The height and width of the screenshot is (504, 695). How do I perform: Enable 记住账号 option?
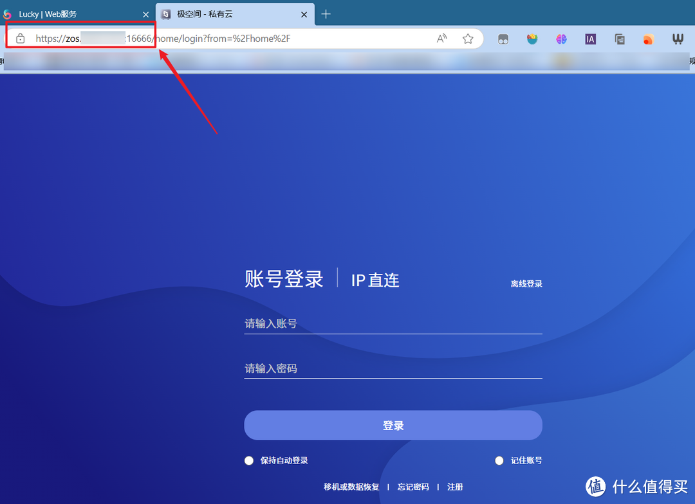click(519, 460)
